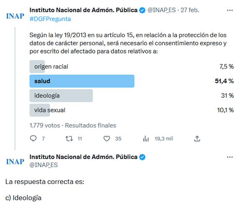Open the view analytics bar-chart icon
Viewport: 239px width, 207px height.
tap(146, 138)
